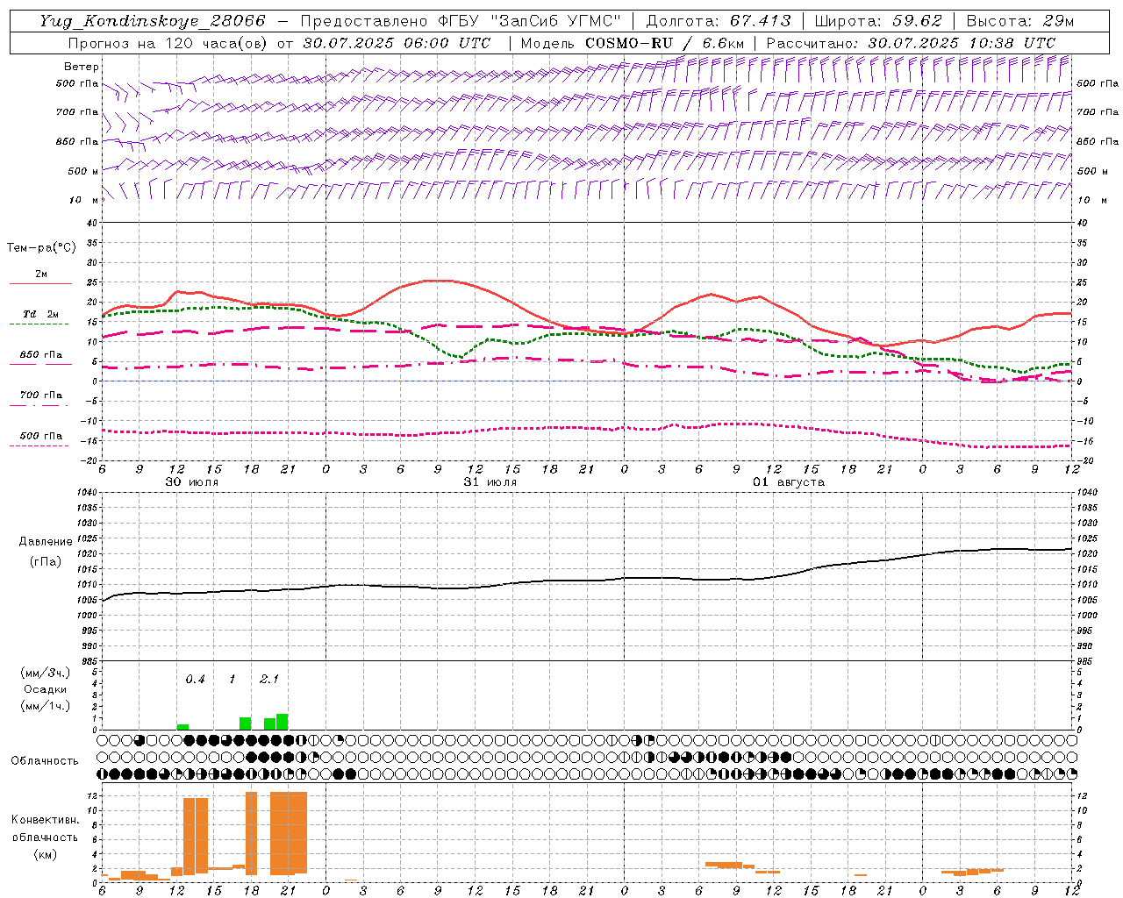Click the 01 августа date label
This screenshot has width=1123, height=898.
pyautogui.click(x=789, y=482)
